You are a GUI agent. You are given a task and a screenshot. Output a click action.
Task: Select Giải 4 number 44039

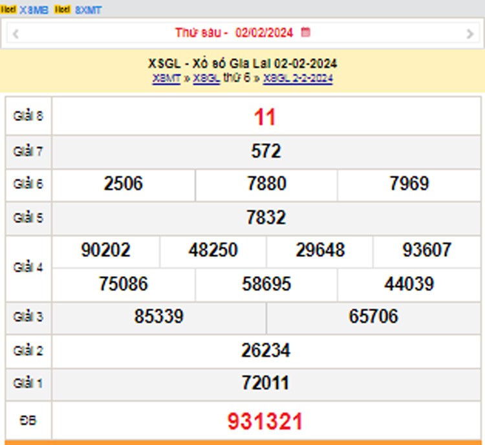point(409,284)
